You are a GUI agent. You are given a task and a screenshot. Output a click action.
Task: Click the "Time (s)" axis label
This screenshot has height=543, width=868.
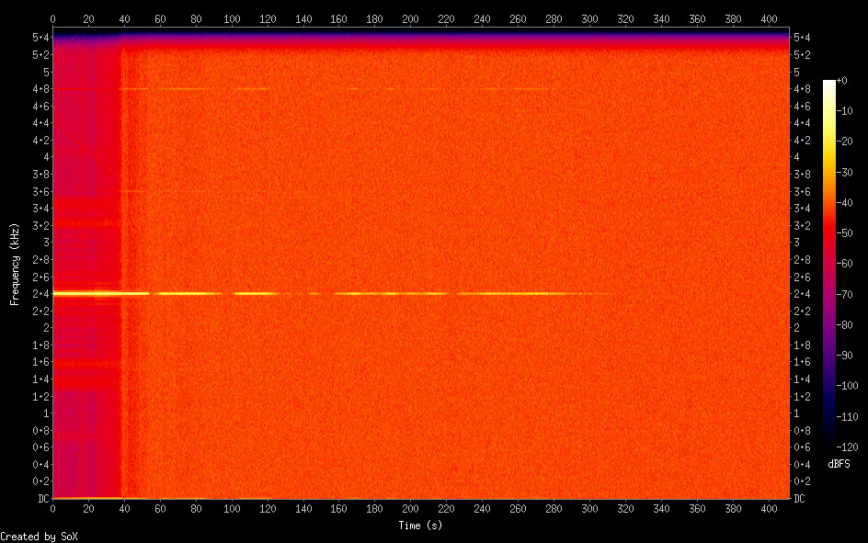pyautogui.click(x=422, y=525)
